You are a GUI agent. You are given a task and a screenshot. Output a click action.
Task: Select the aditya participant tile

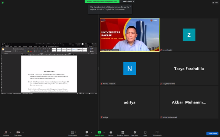tap(130, 102)
